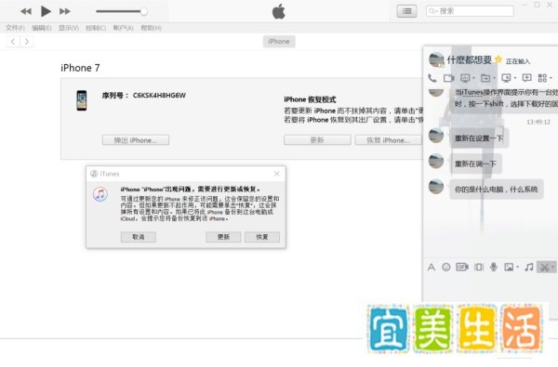Open the 文件(F) menu
This screenshot has height=367, width=558.
[15, 28]
